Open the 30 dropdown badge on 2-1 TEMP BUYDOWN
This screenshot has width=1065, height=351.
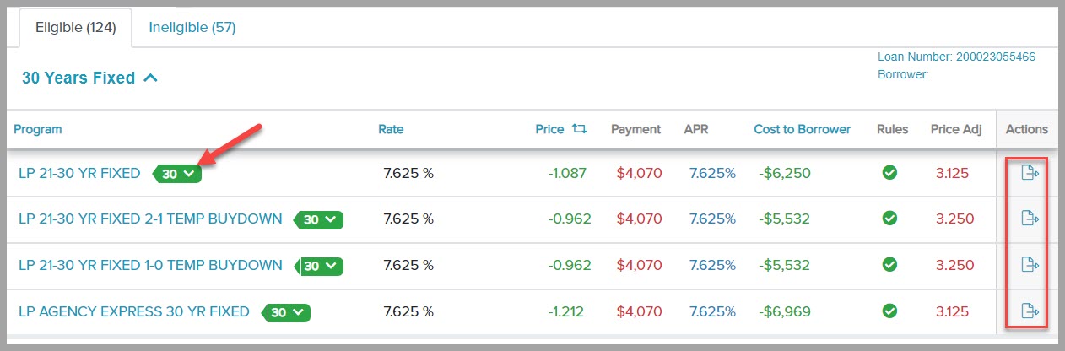click(x=319, y=219)
